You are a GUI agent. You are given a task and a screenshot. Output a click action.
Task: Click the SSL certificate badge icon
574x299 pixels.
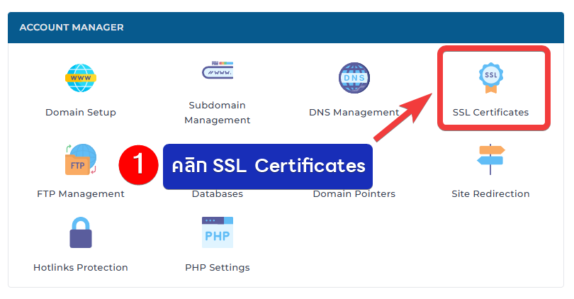(x=490, y=78)
